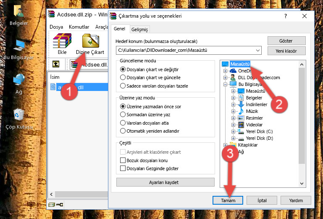Select Kitaplıklar in folder tree
Image resolution: width=323 pixels, height=219 pixels.
(248, 145)
